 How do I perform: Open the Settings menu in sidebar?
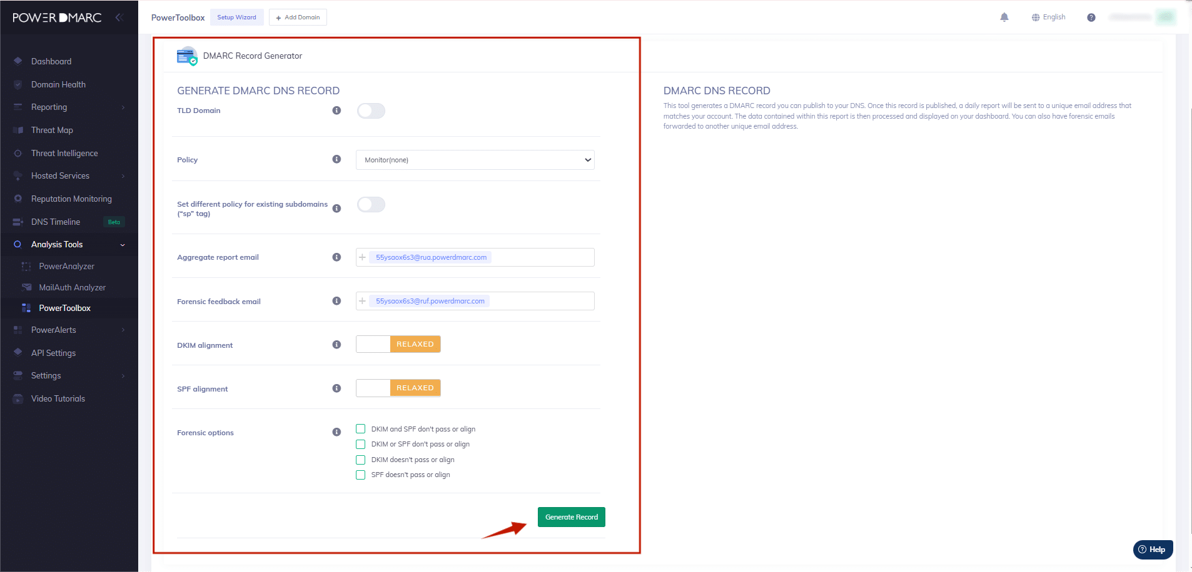coord(46,375)
